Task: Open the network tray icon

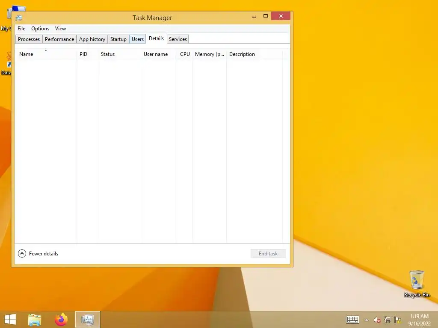Action: pyautogui.click(x=387, y=319)
